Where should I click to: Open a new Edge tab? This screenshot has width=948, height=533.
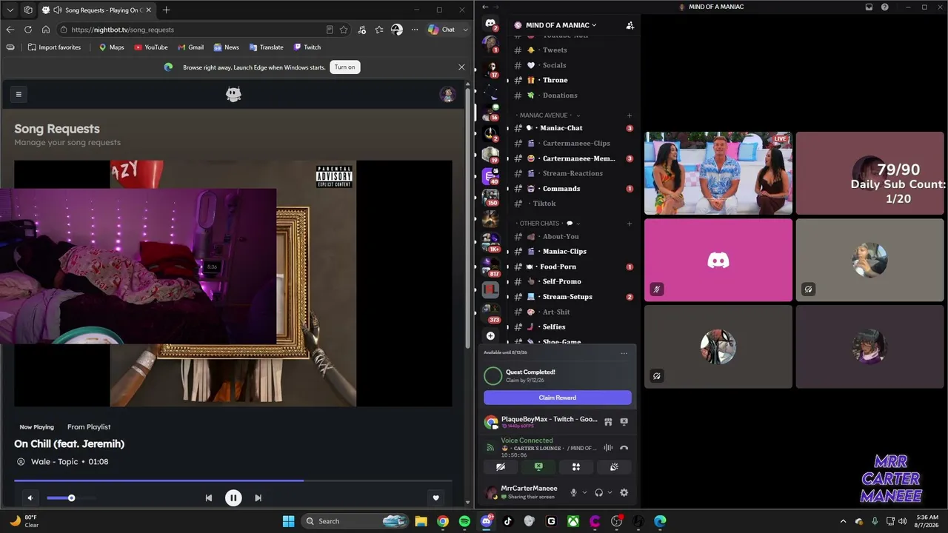(x=166, y=10)
